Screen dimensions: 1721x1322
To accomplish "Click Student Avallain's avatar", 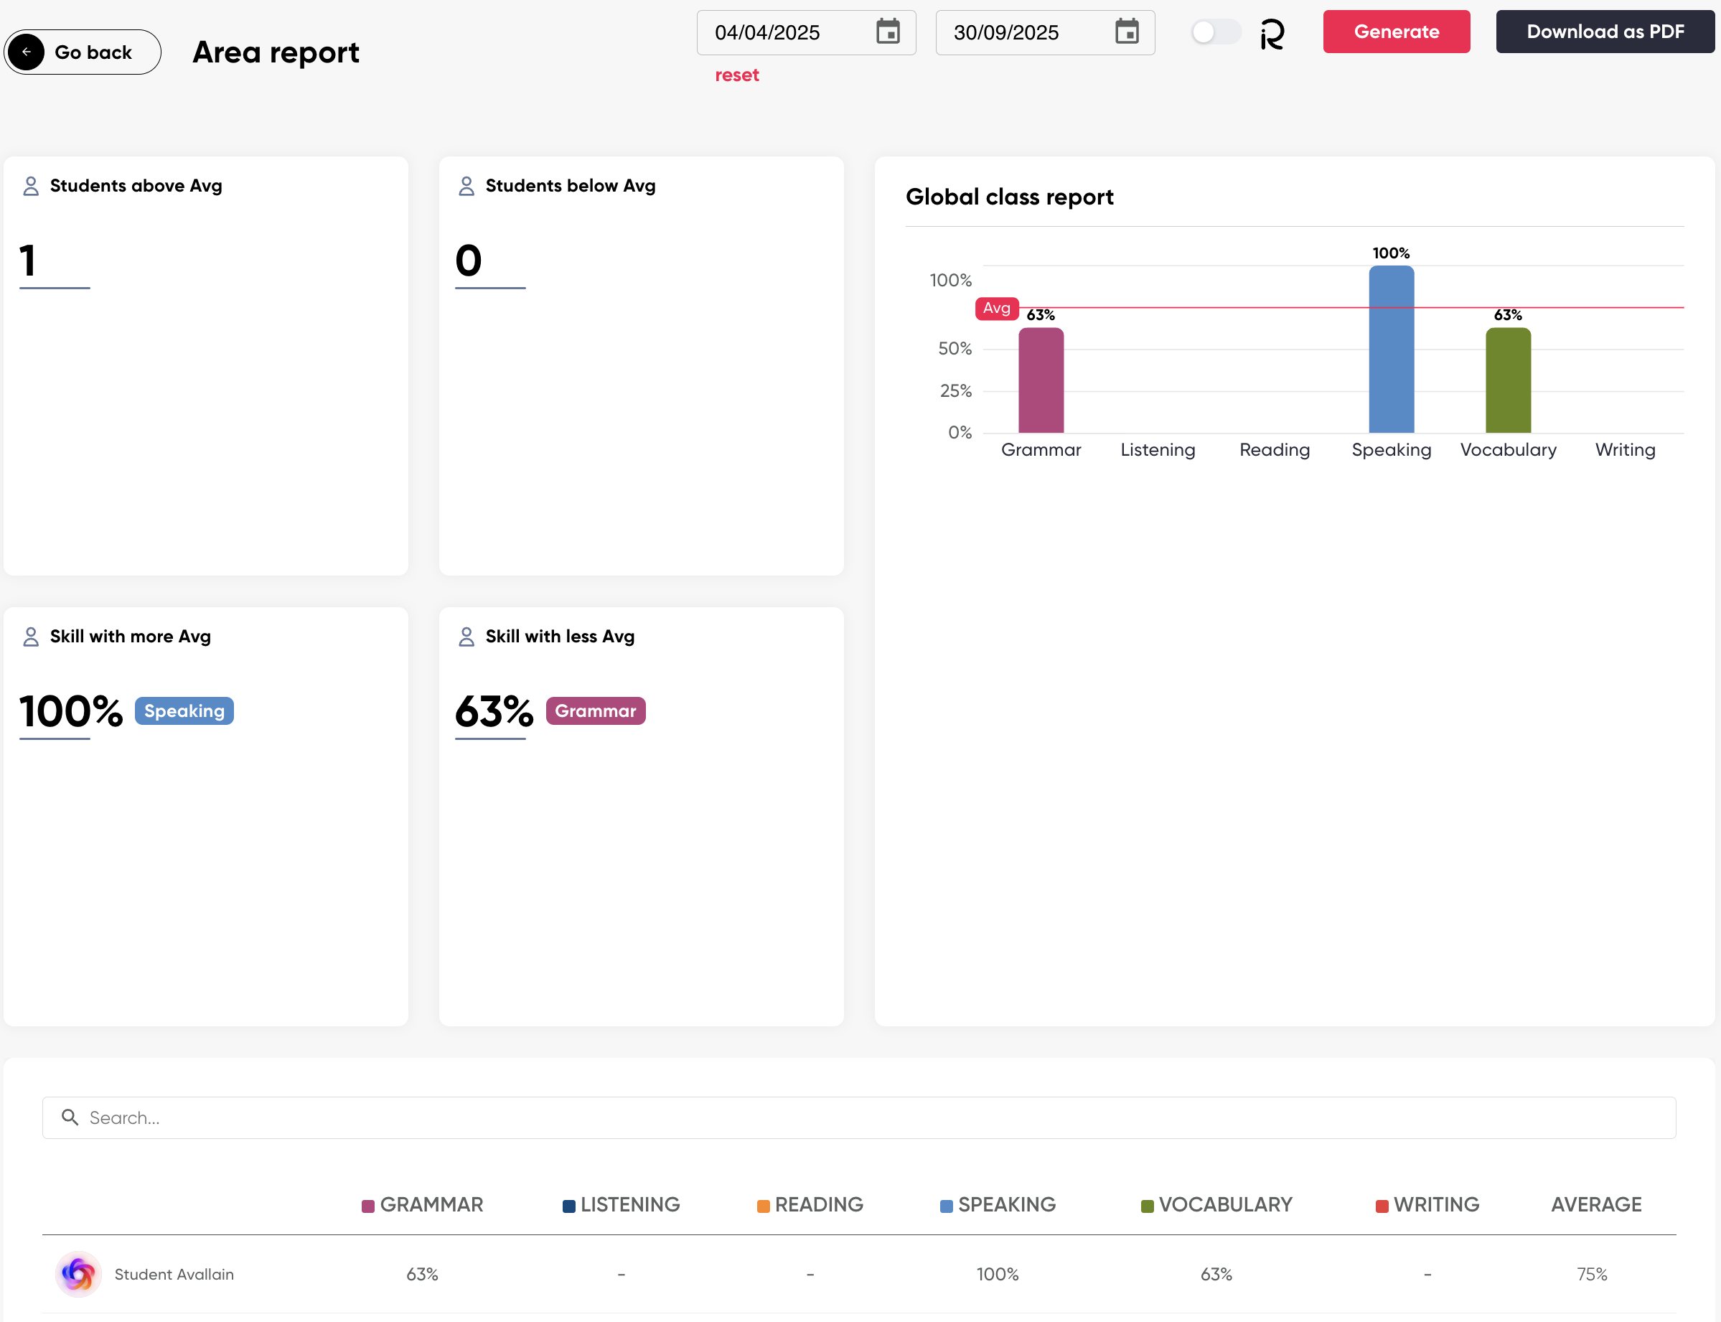I will (x=78, y=1274).
